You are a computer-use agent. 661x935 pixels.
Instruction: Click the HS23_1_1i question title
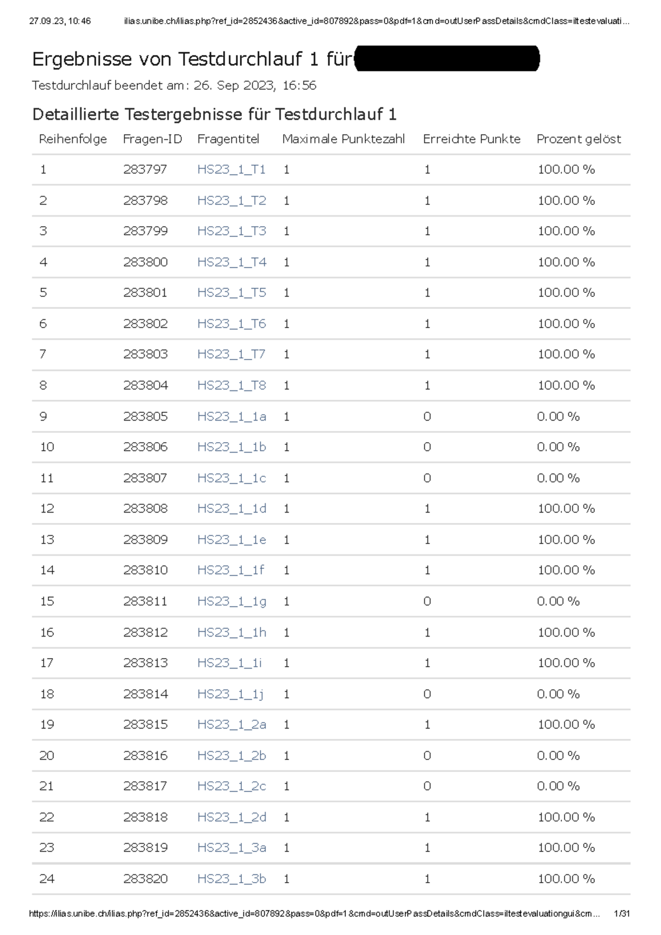[229, 663]
